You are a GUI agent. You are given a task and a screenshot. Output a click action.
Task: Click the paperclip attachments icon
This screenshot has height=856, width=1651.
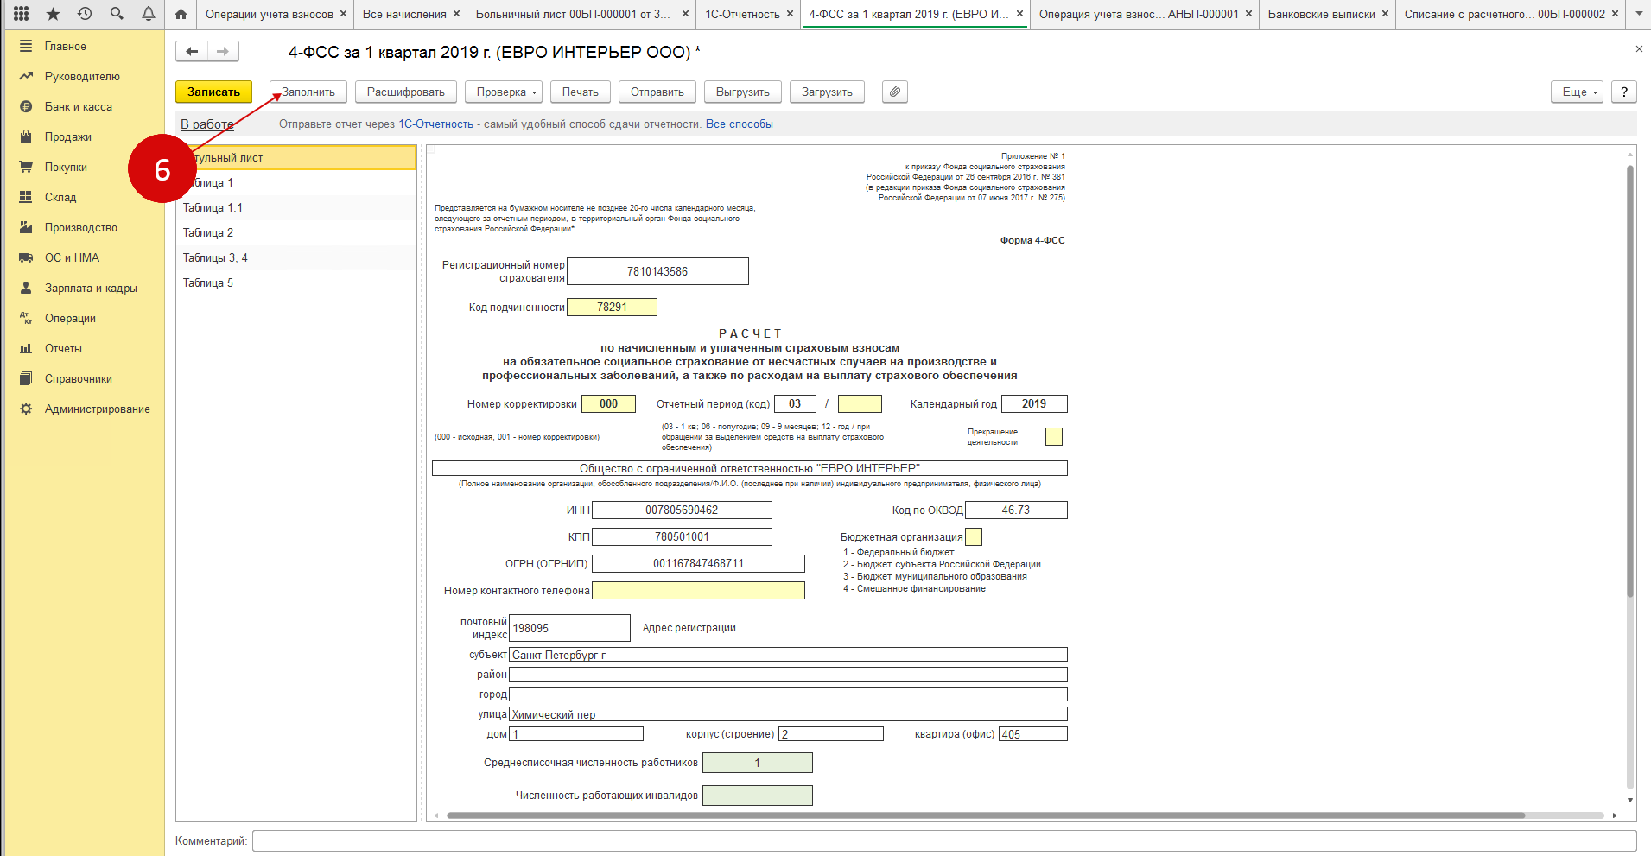[895, 92]
